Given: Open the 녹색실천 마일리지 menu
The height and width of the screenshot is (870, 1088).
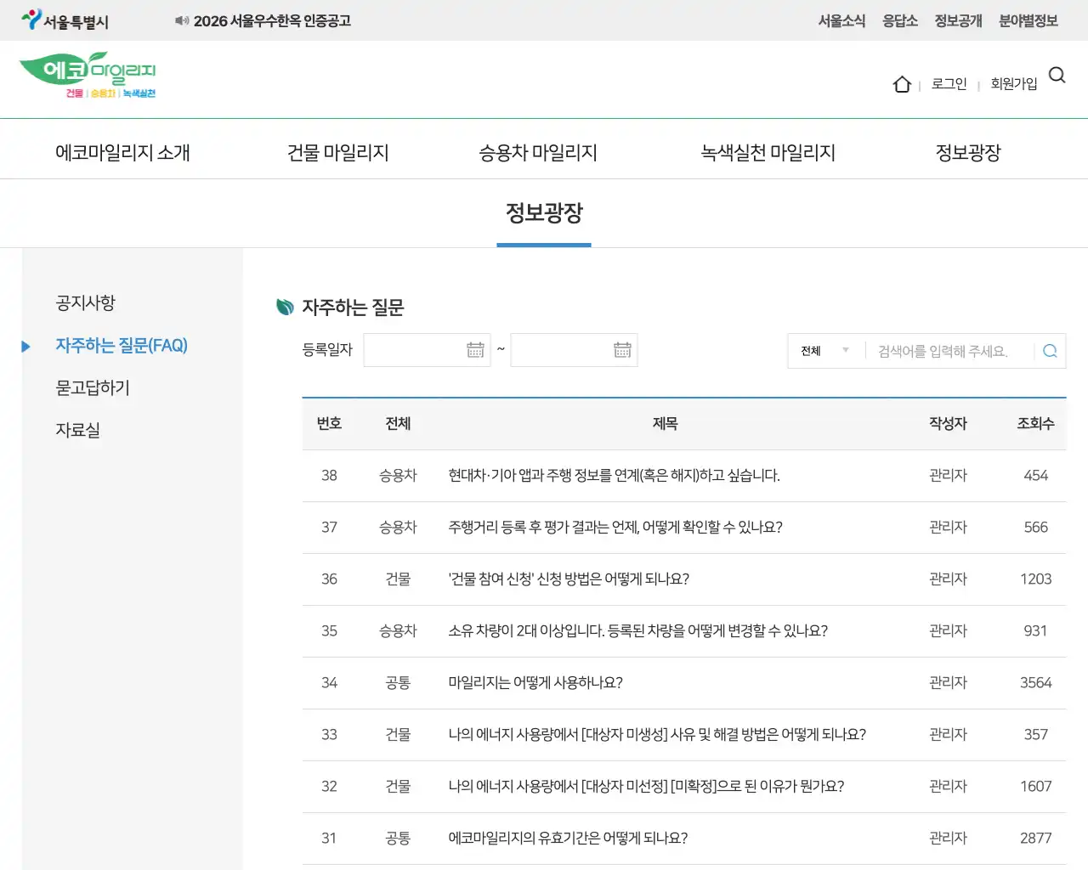Looking at the screenshot, I should (768, 153).
